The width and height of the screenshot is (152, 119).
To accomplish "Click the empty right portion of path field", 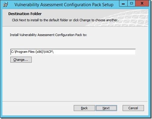I will pos(94,52).
